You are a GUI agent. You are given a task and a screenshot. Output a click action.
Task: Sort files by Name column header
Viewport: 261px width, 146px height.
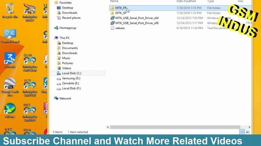[x=114, y=1]
